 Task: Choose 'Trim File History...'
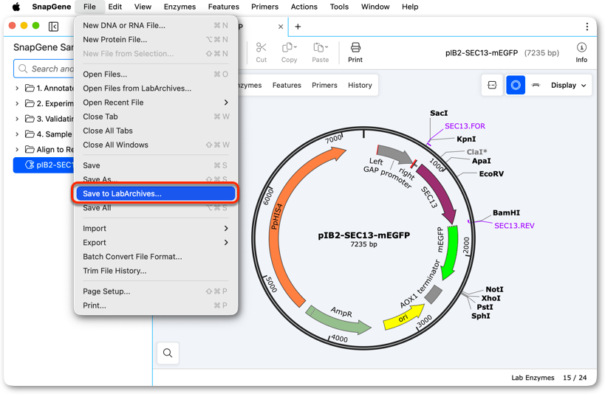(x=156, y=271)
